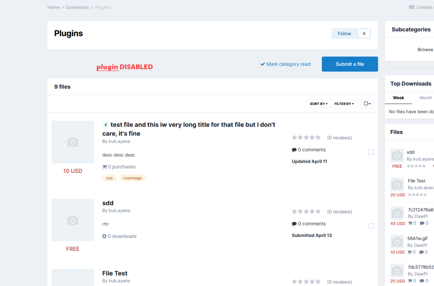This screenshot has height=286, width=434.
Task: Switch to the Week tab in Top Downloads
Action: coord(398,98)
